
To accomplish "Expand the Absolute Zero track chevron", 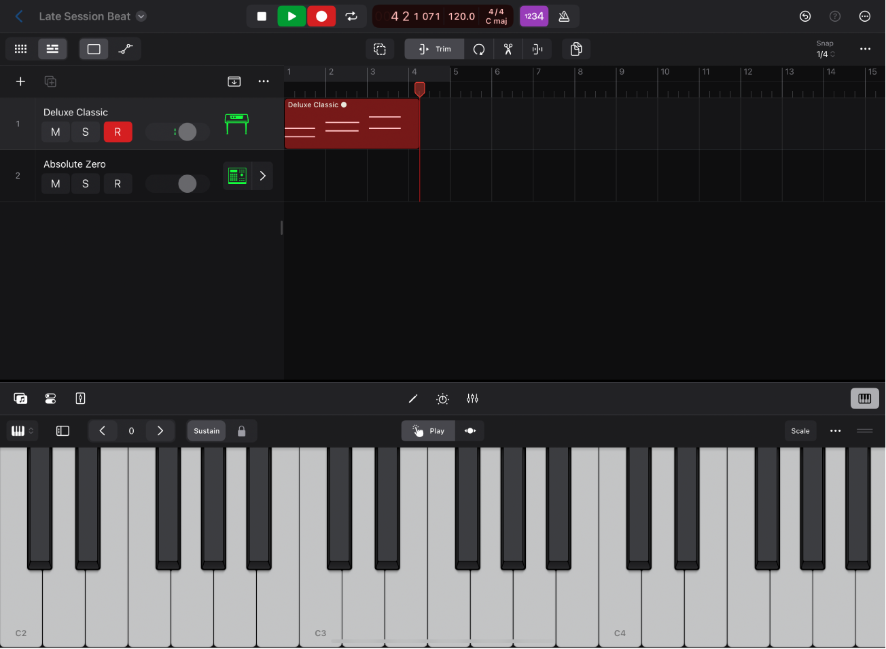I will pos(262,175).
